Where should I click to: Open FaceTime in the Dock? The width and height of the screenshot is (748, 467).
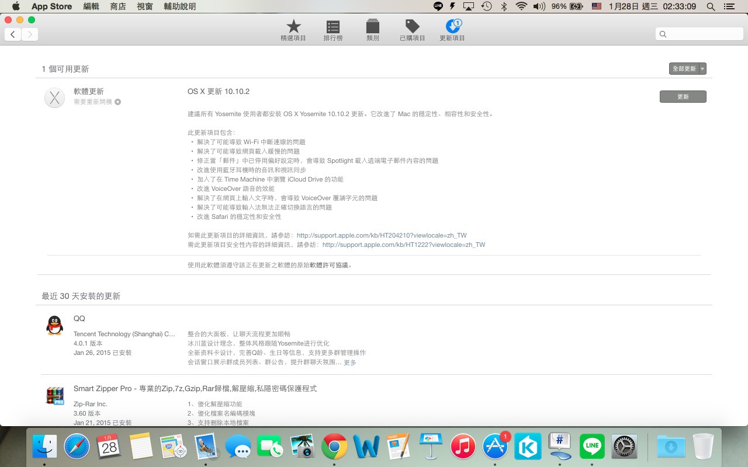click(269, 447)
